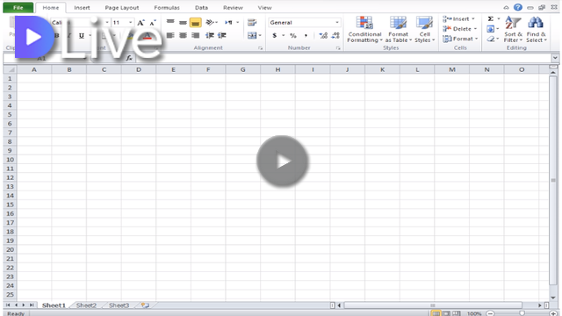Open Find & Select menu
This screenshot has width=562, height=316.
(537, 30)
